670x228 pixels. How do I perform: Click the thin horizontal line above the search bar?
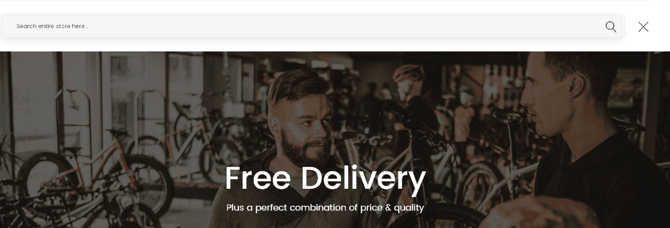point(324,1)
